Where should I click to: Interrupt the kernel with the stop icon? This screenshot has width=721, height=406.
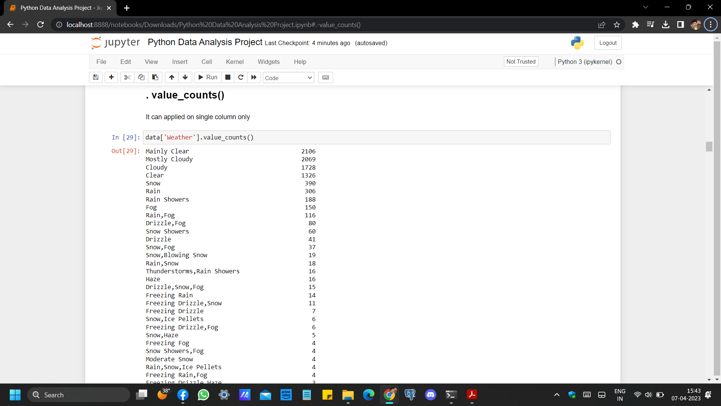coord(228,77)
